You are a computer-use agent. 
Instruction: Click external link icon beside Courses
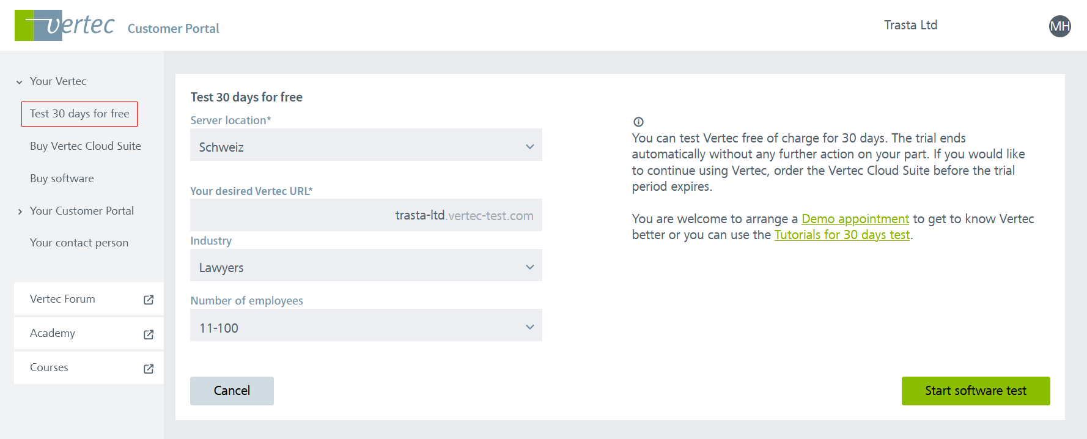click(x=149, y=369)
